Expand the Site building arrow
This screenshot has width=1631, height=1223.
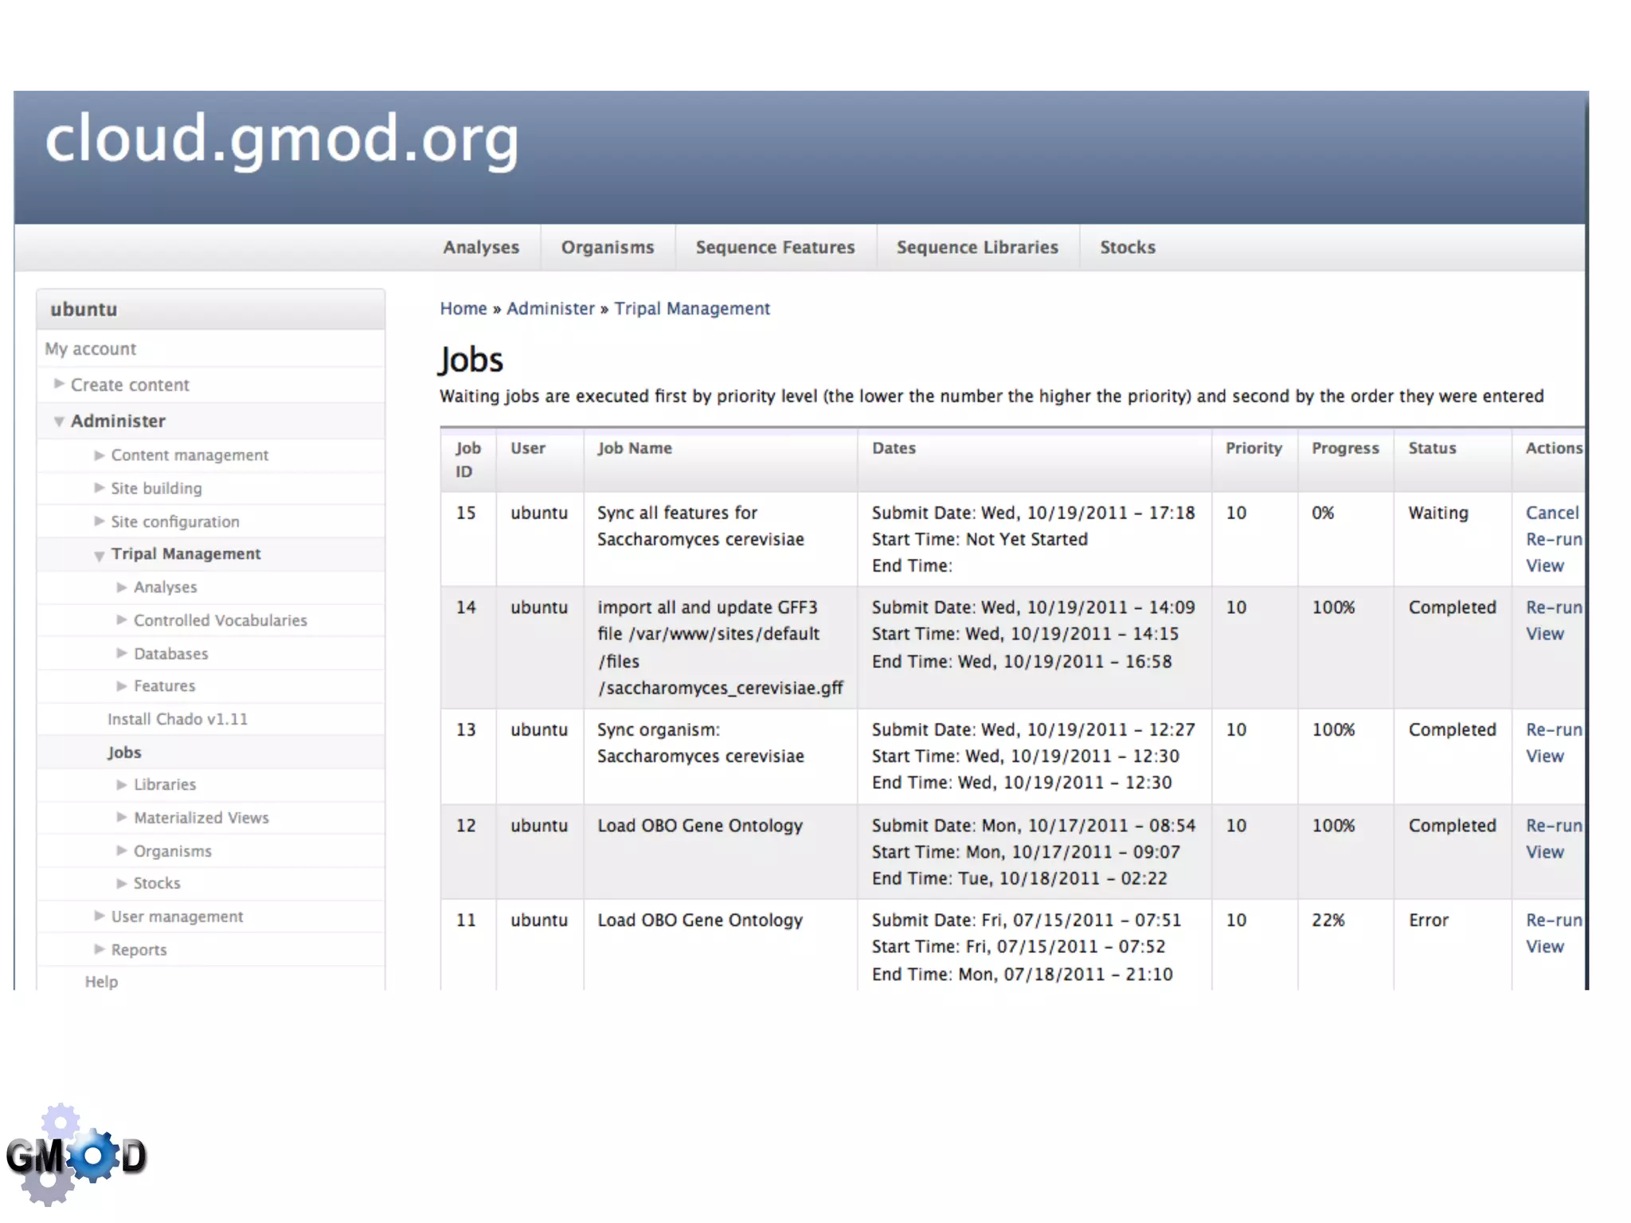coord(99,488)
